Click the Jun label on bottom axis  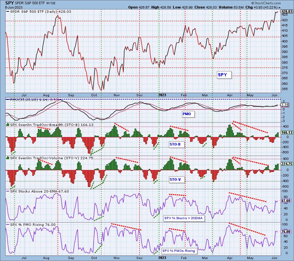point(274,258)
